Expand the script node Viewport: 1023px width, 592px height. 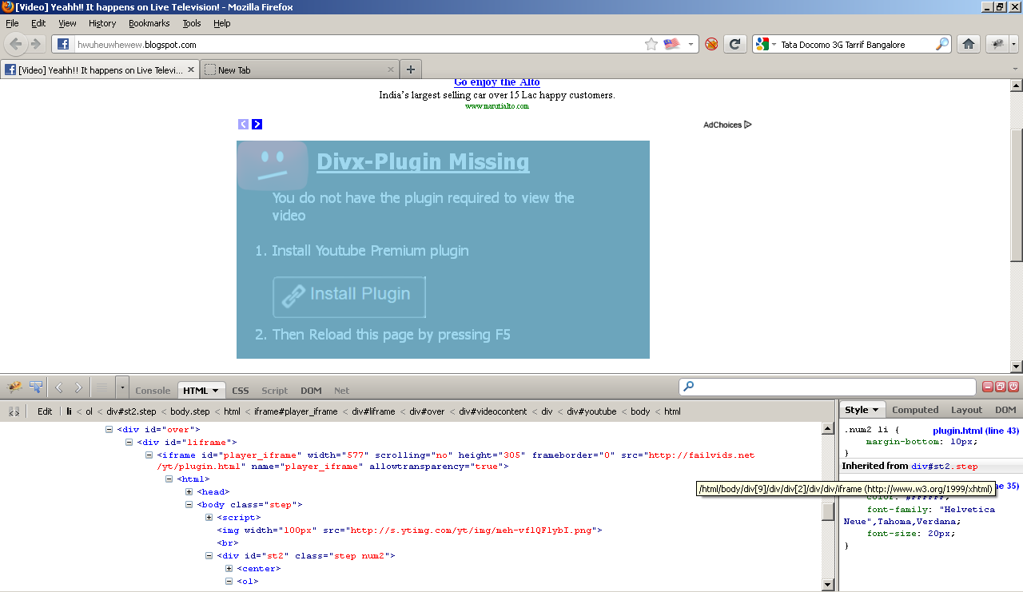(209, 517)
